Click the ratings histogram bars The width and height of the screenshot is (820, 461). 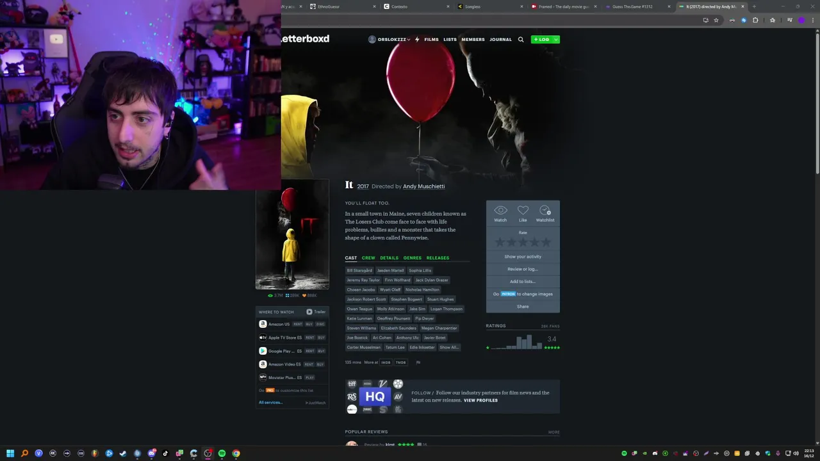coord(516,342)
